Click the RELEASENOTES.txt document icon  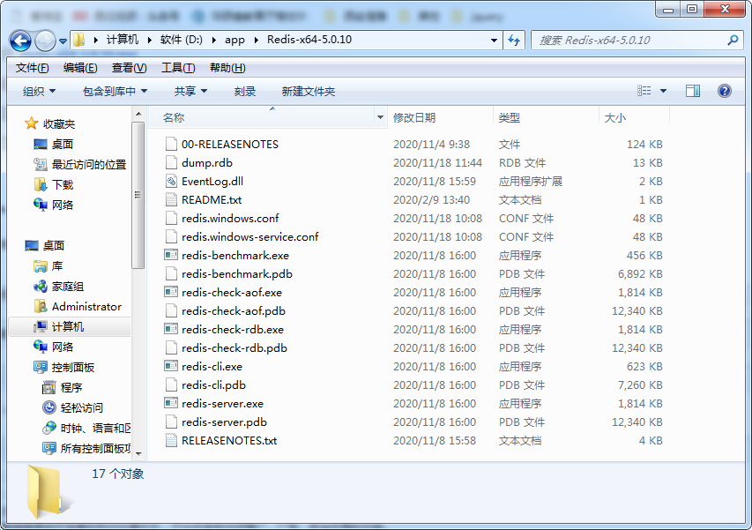(x=171, y=440)
